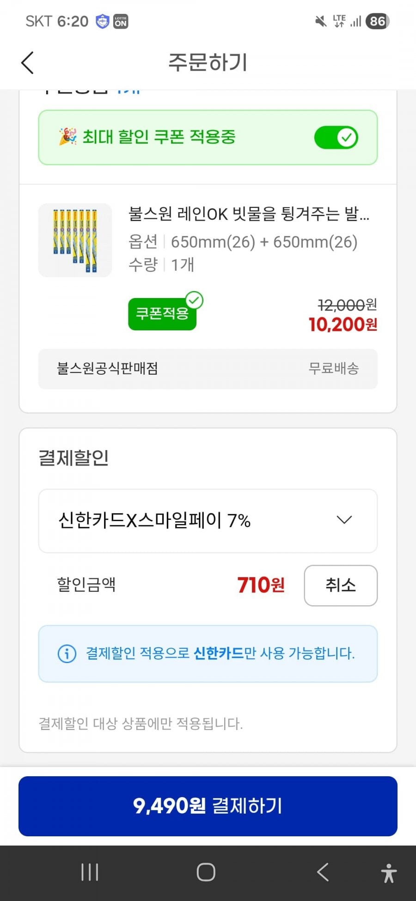Tap the 불스원 레인OK product title
This screenshot has width=416, height=901.
(x=249, y=214)
